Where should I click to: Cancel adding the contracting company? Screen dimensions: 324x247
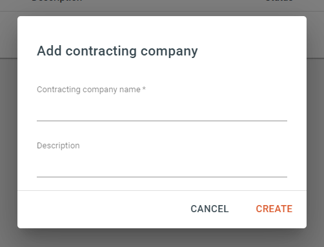(210, 209)
